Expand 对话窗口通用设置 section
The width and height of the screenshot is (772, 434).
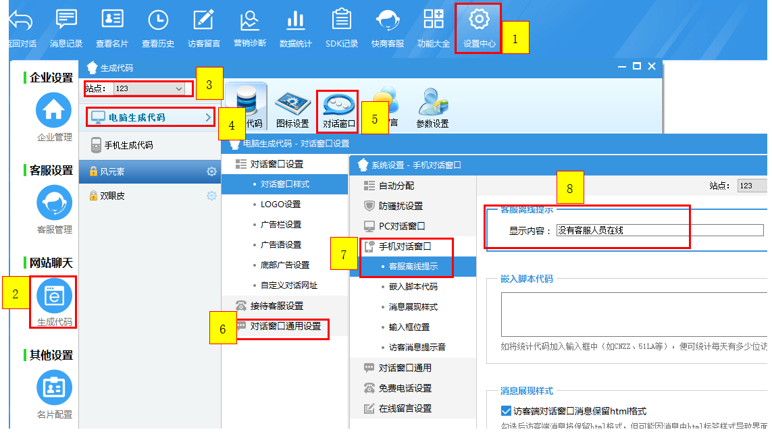(x=285, y=326)
